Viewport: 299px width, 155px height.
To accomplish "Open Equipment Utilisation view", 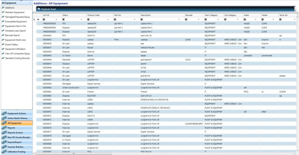I will 15,49.
